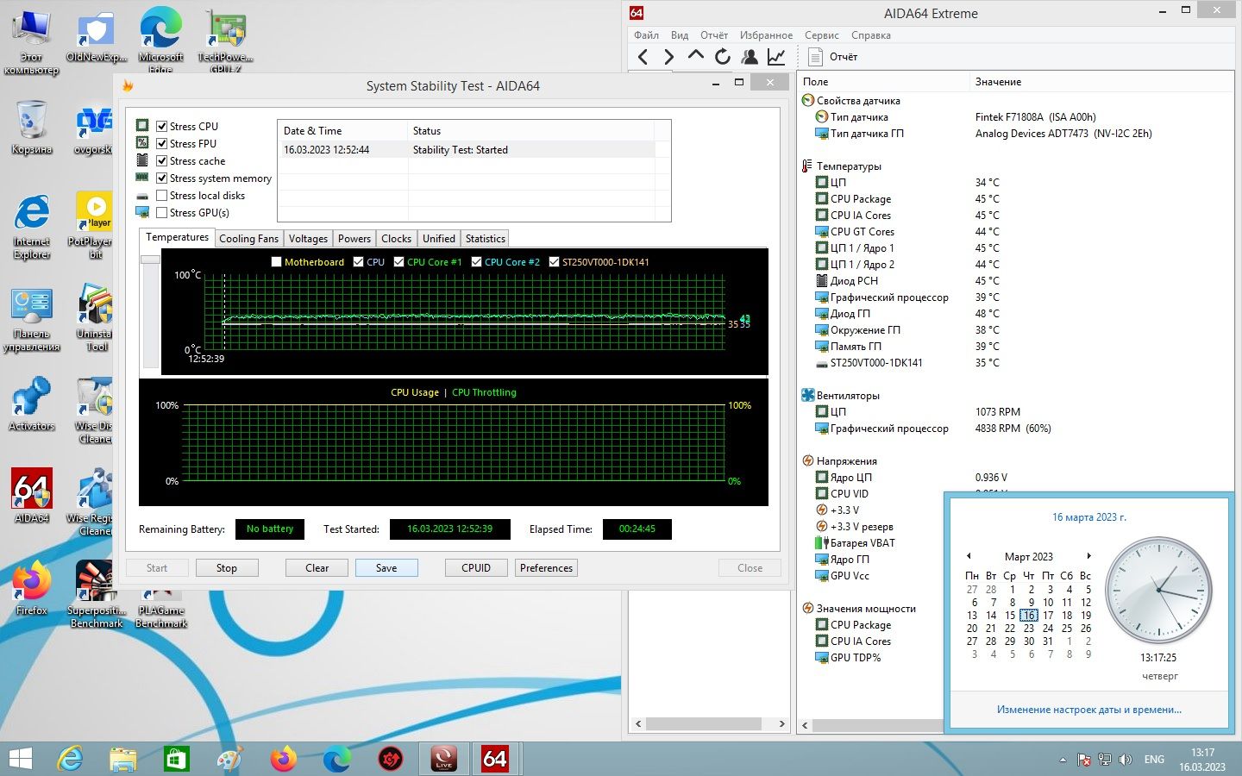
Task: Open Файл menu in AIDA64
Action: pyautogui.click(x=646, y=35)
